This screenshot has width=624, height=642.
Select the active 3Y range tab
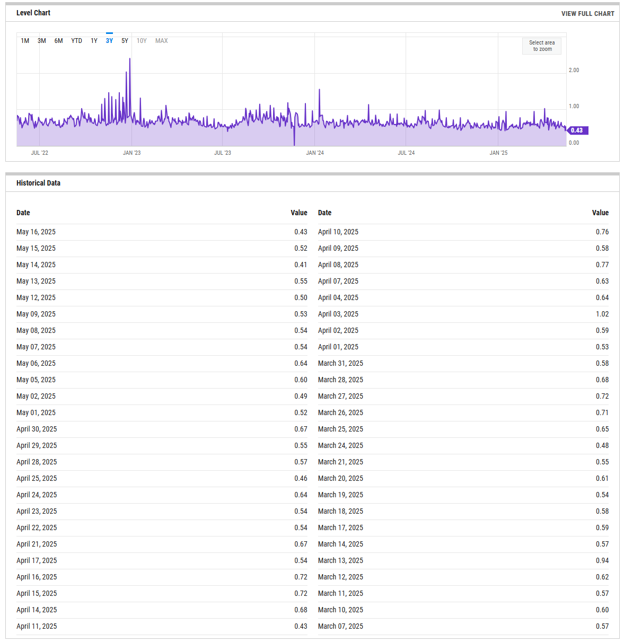(109, 41)
